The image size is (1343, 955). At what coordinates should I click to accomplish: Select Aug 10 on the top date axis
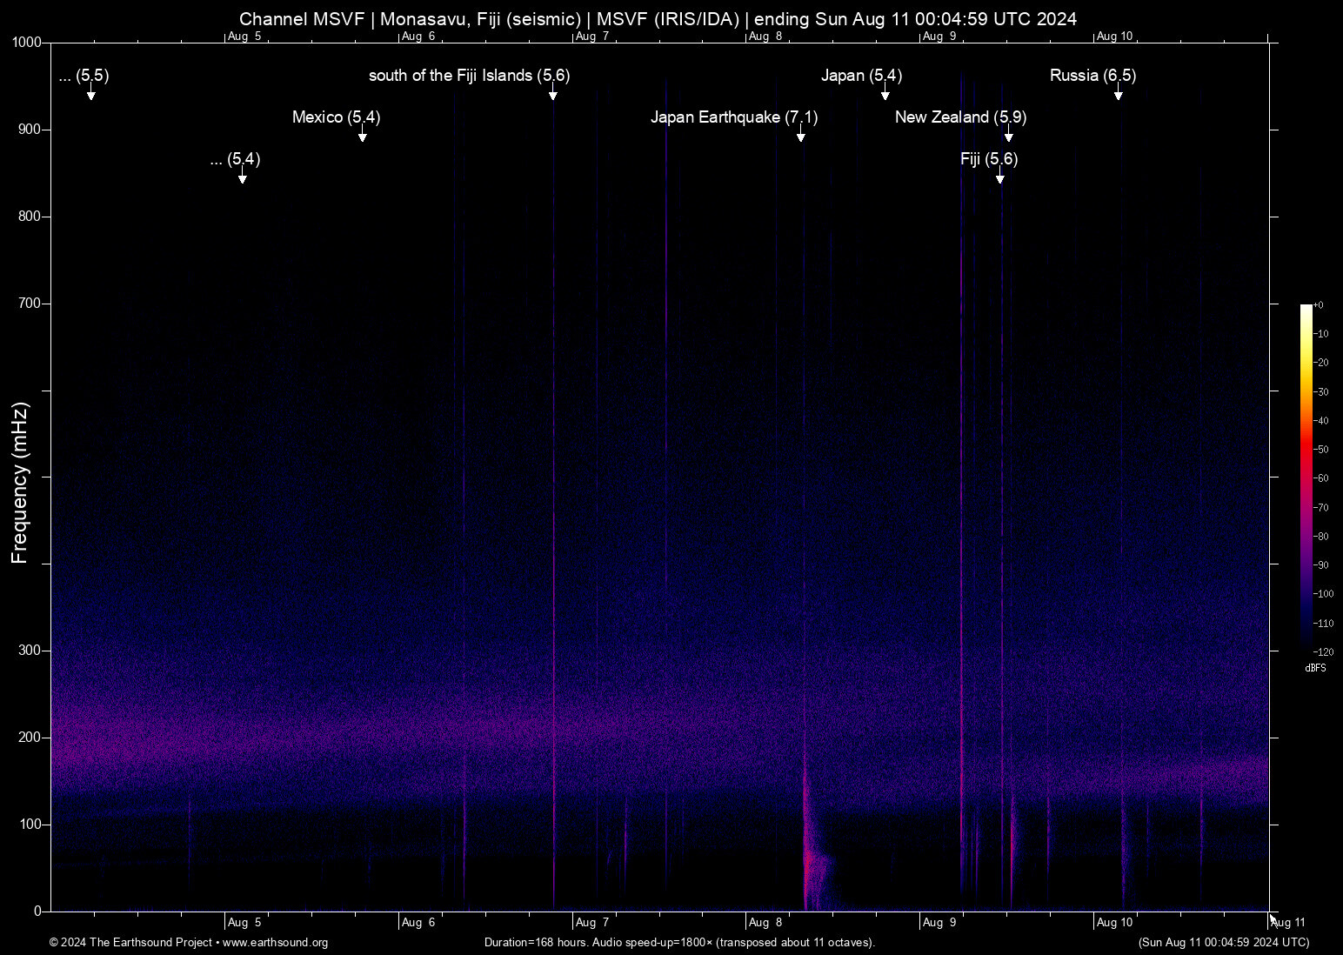[1115, 37]
